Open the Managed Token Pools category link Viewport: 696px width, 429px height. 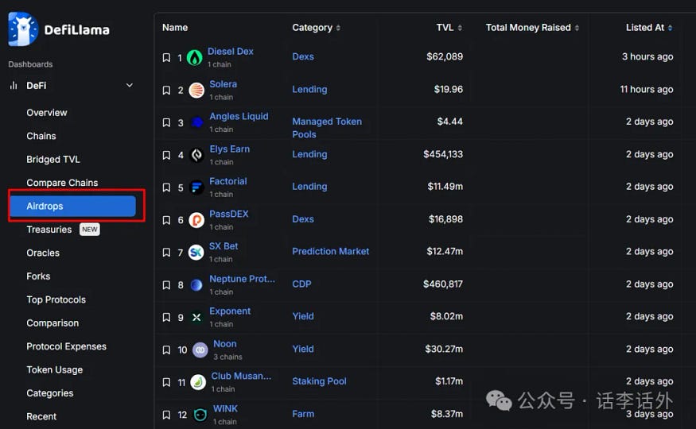tap(327, 128)
